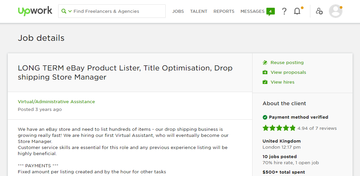This screenshot has height=176, width=360.
Task: Open the Upwork logo home link
Action: pos(35,11)
